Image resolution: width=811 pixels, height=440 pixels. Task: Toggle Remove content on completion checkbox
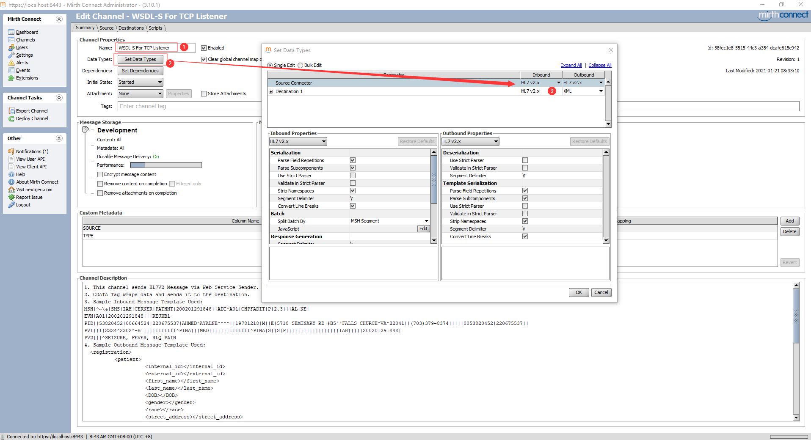pos(100,184)
